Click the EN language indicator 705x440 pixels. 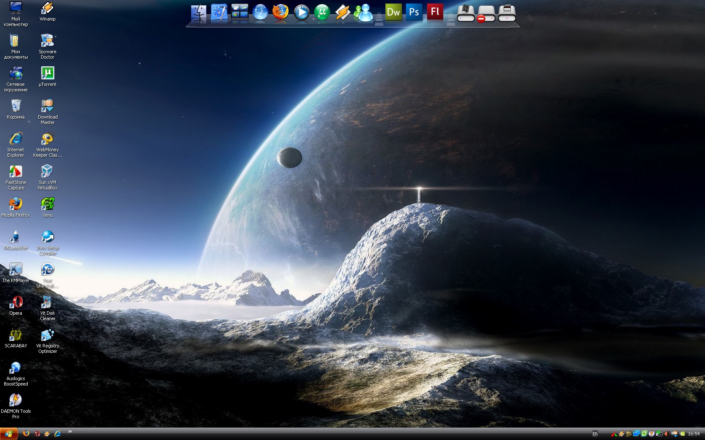(x=595, y=434)
